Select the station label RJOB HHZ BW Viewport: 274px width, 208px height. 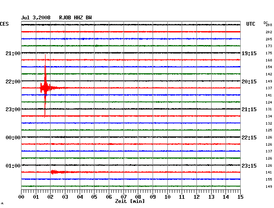(75, 18)
